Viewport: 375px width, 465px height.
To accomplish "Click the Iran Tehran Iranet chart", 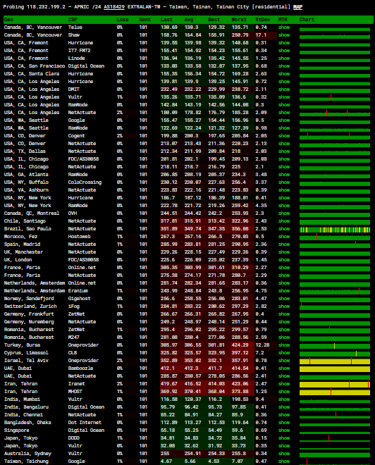I will pos(335,385).
